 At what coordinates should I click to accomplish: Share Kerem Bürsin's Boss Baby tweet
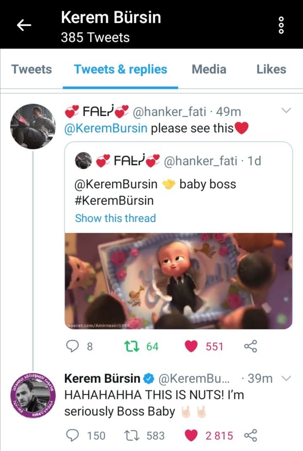(250, 435)
